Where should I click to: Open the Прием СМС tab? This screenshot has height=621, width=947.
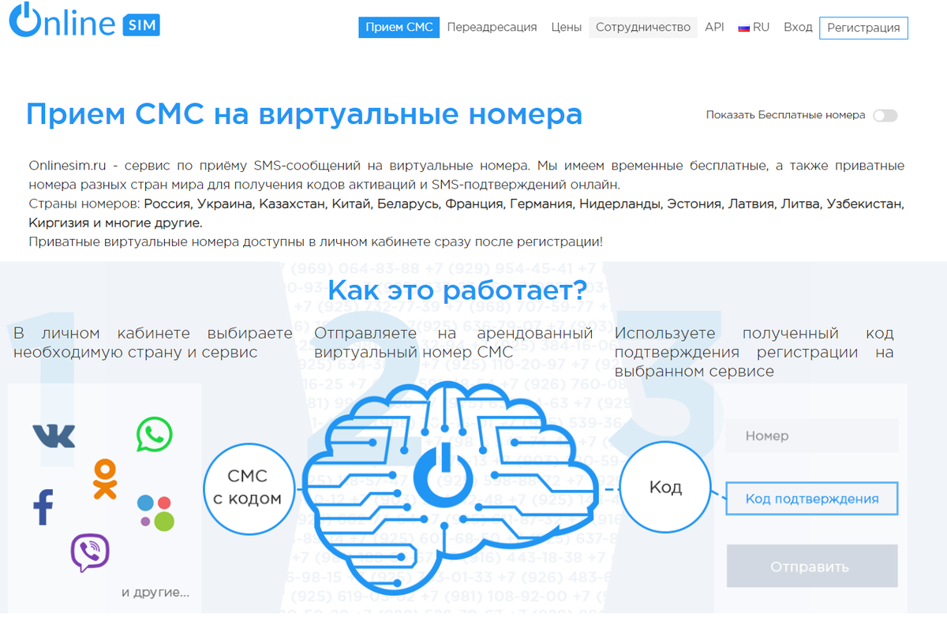[x=399, y=27]
